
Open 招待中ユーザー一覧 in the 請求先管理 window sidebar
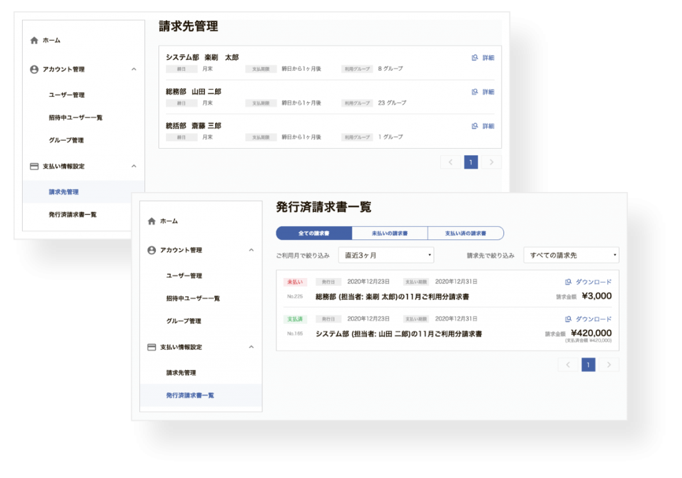pyautogui.click(x=76, y=117)
